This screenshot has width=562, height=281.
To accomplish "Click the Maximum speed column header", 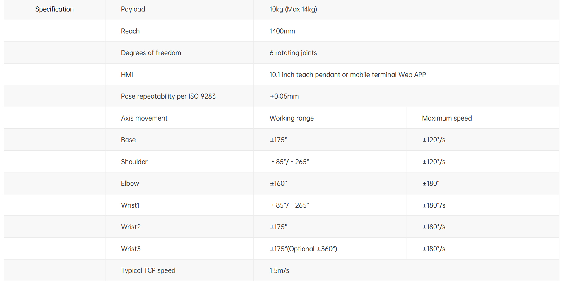I will coord(447,118).
